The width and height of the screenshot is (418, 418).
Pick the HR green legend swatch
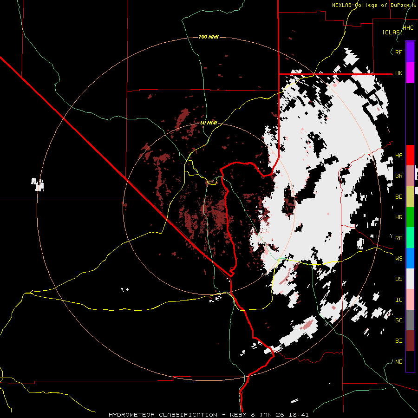tap(410, 217)
